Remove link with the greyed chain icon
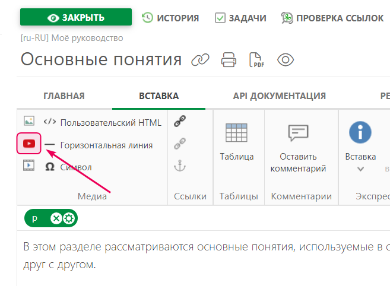The width and height of the screenshot is (390, 286). tap(180, 144)
